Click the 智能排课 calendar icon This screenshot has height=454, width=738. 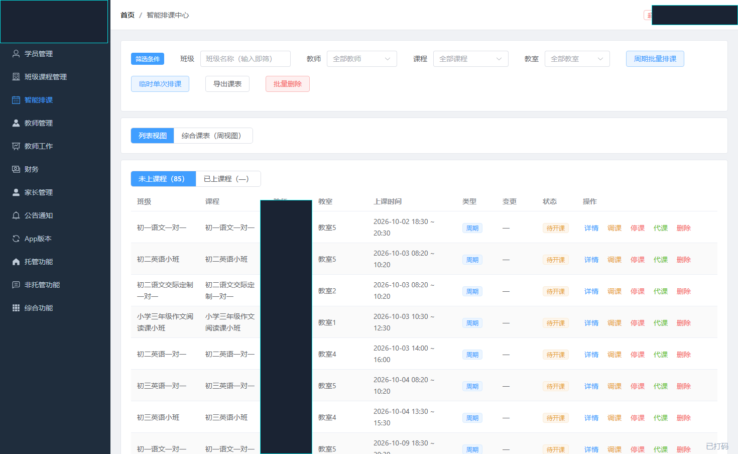[x=16, y=100]
